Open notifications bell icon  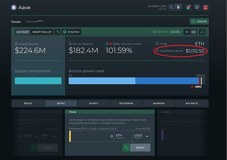(x=188, y=8)
